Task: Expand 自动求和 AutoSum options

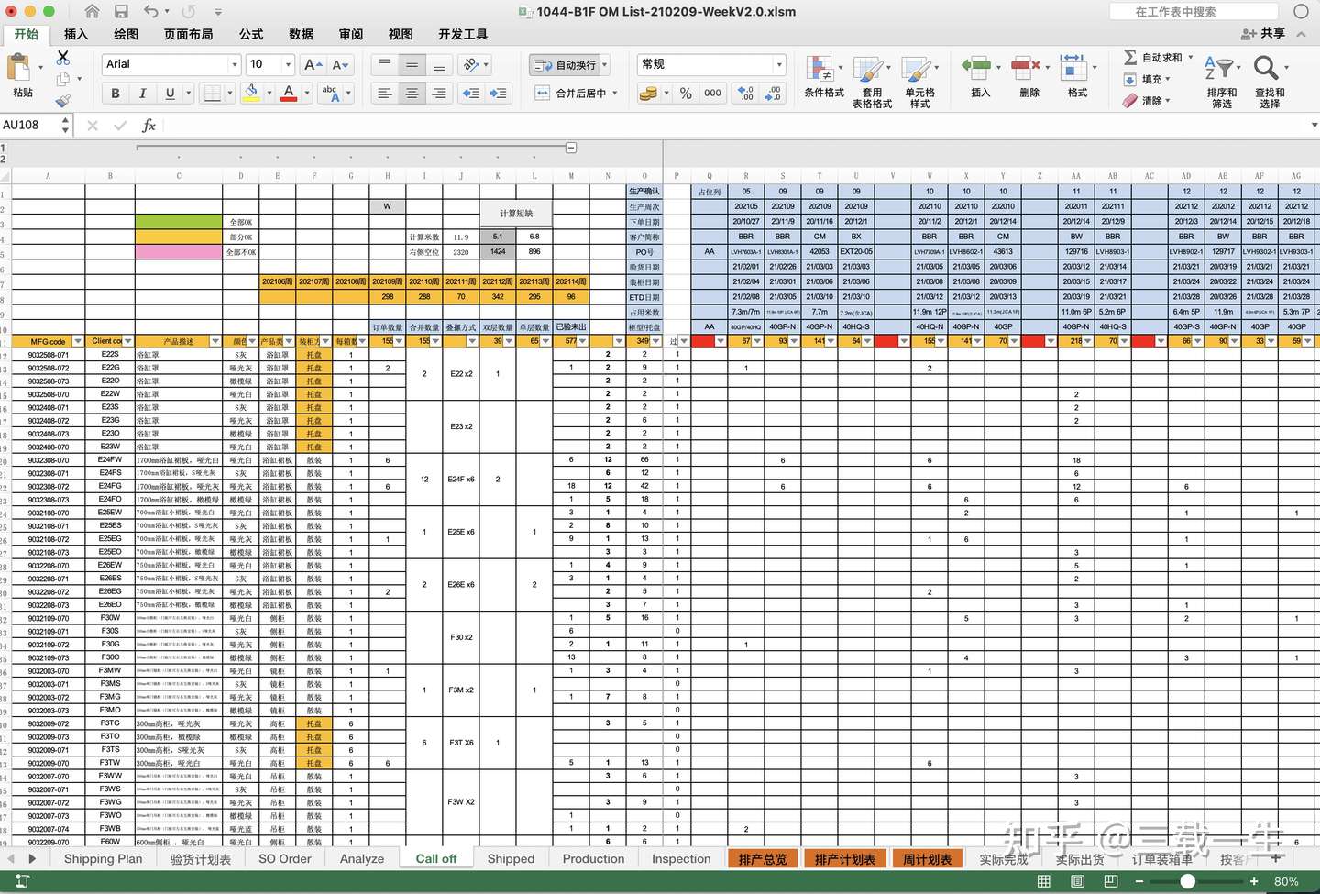Action: click(x=1191, y=57)
